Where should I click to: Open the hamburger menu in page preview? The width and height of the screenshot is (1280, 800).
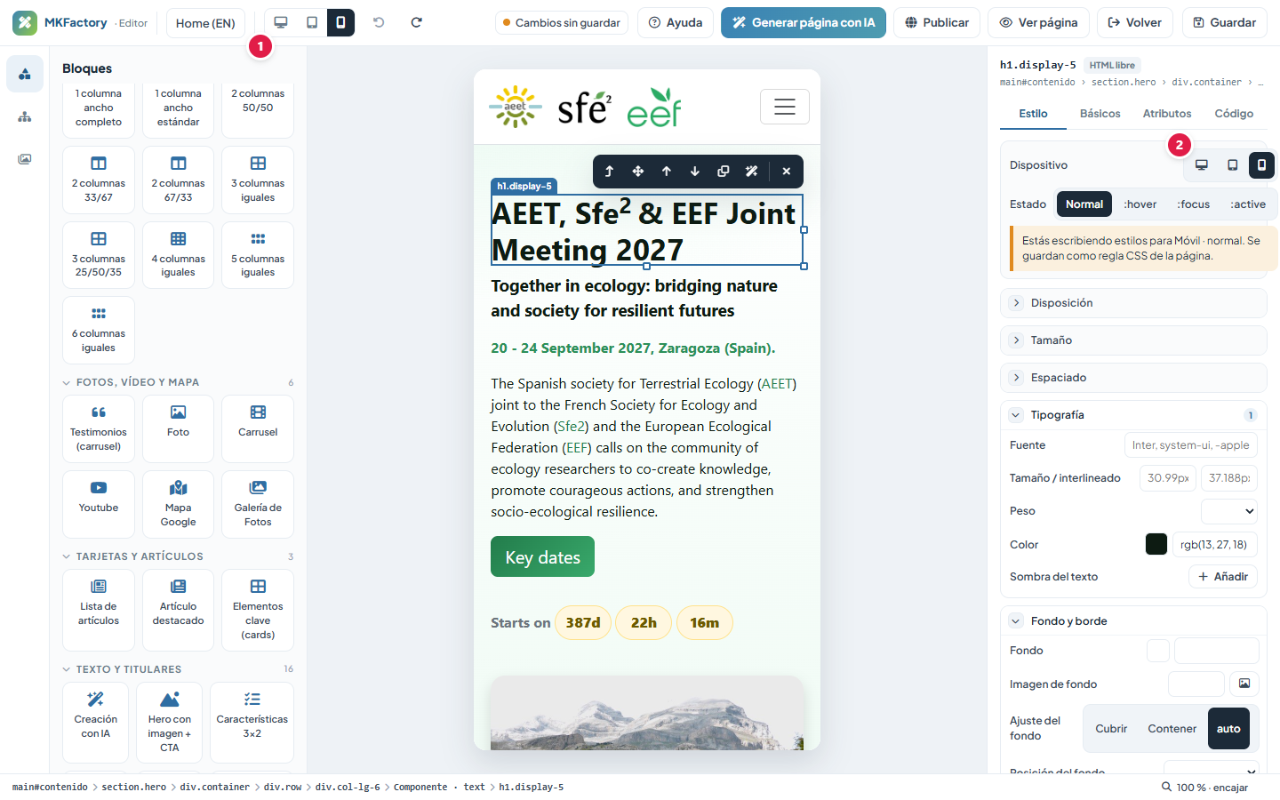[x=785, y=107]
